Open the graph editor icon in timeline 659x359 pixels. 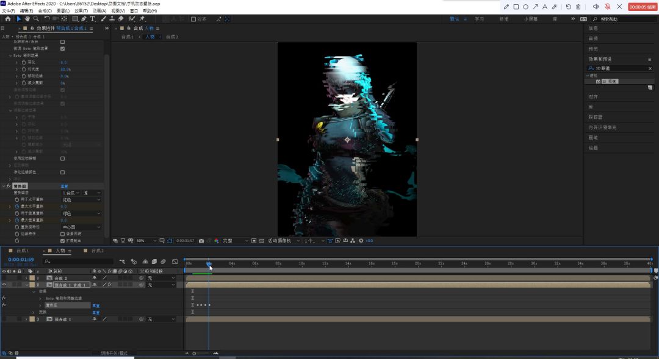pyautogui.click(x=175, y=261)
